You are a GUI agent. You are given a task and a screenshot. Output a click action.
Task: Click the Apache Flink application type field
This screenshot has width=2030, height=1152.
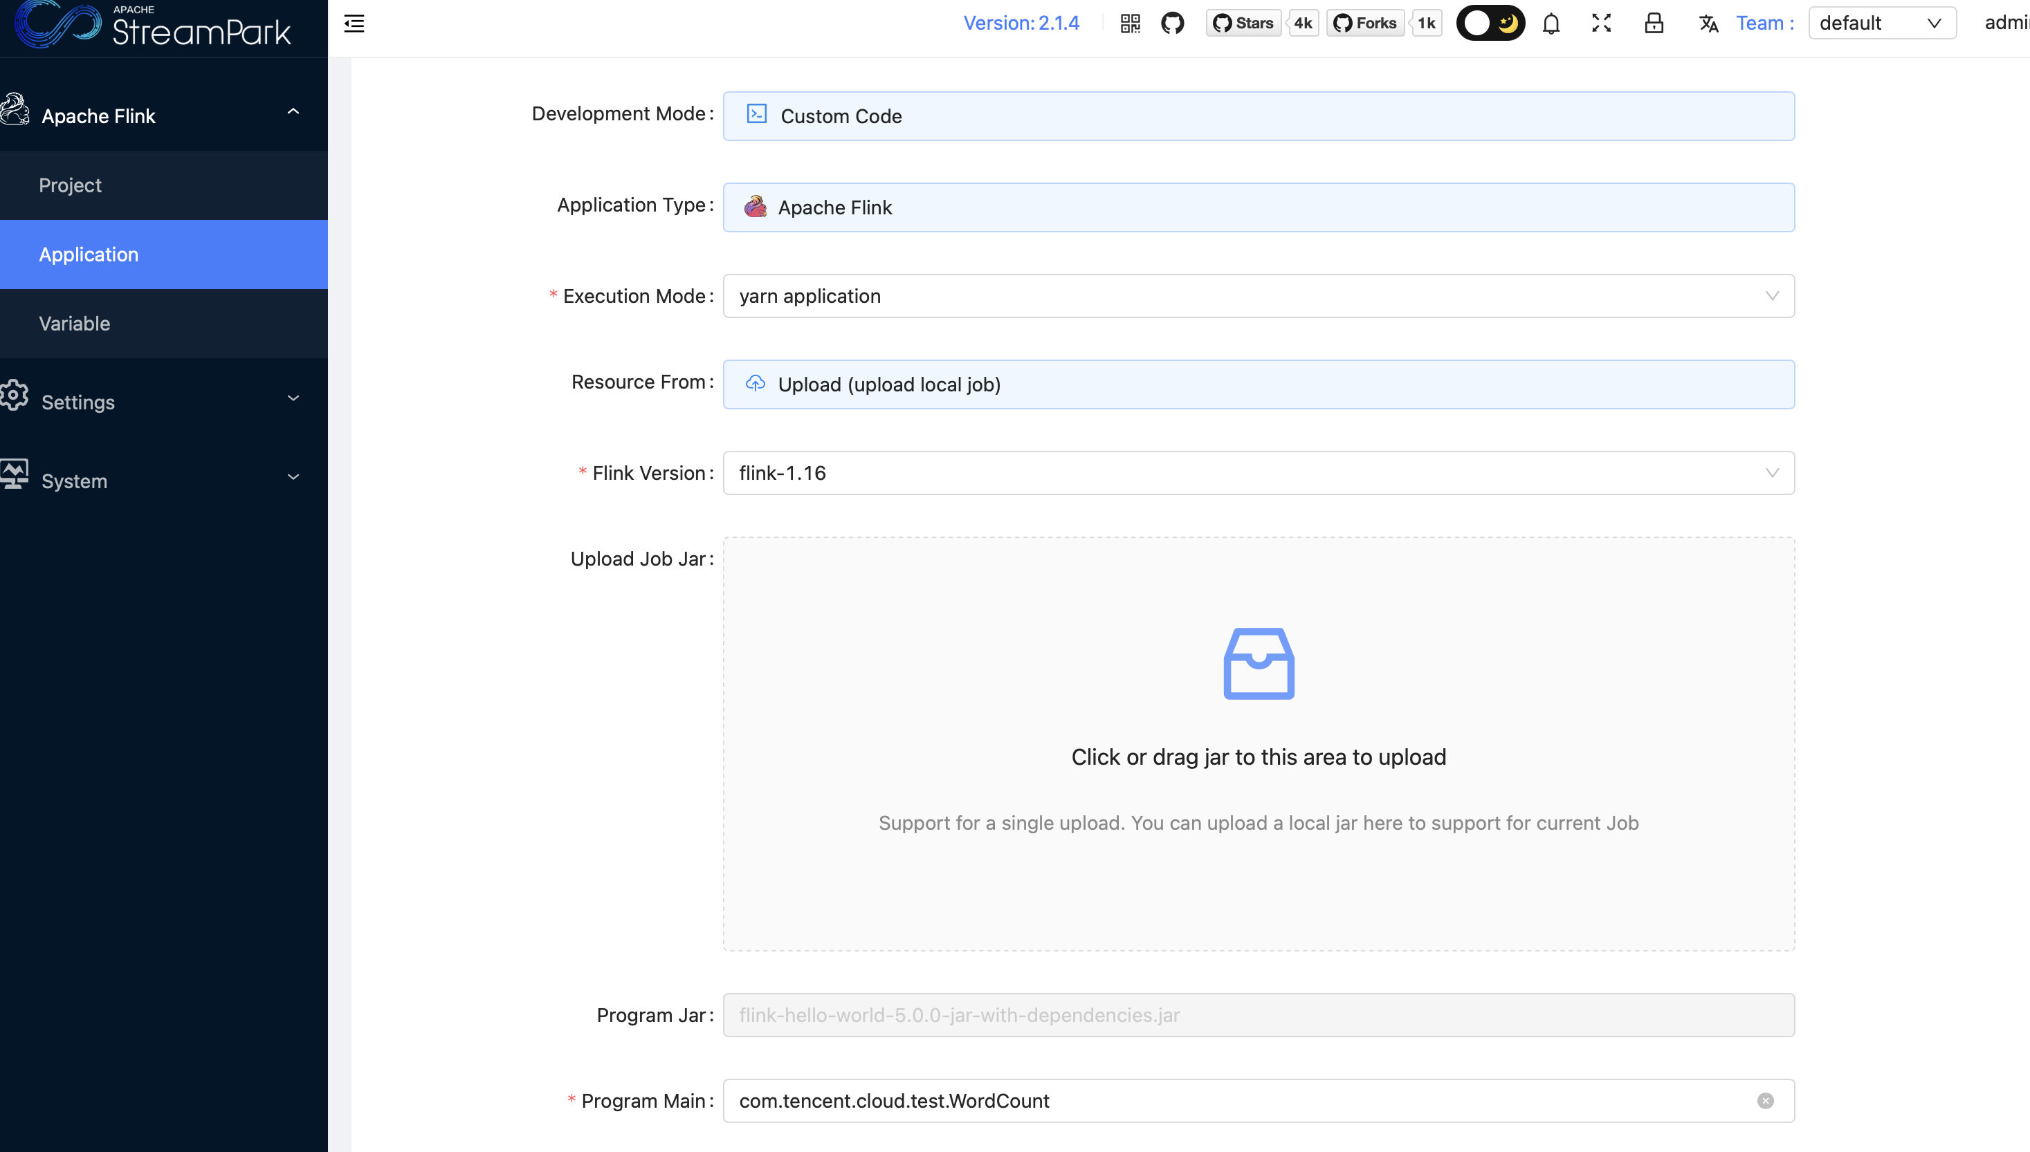point(1259,207)
